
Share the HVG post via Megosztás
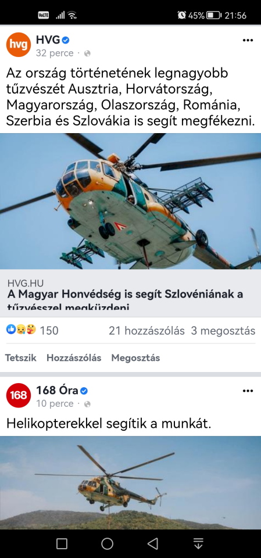coord(135,358)
